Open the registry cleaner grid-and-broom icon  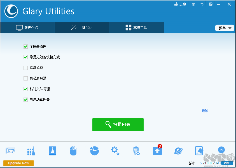pos(31,151)
